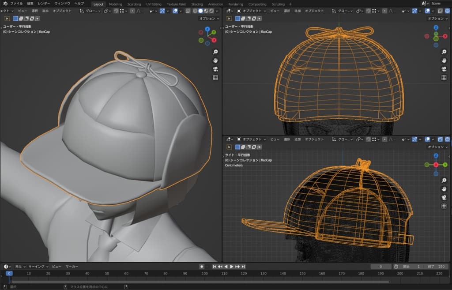Open the ファイル menu
The height and width of the screenshot is (290, 452).
click(16, 4)
